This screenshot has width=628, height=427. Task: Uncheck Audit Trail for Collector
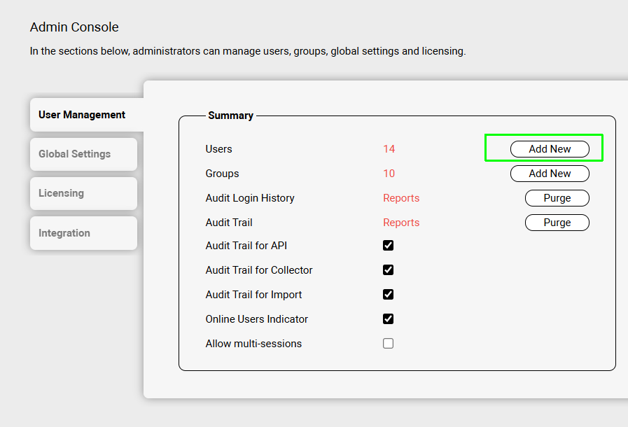[x=388, y=270]
